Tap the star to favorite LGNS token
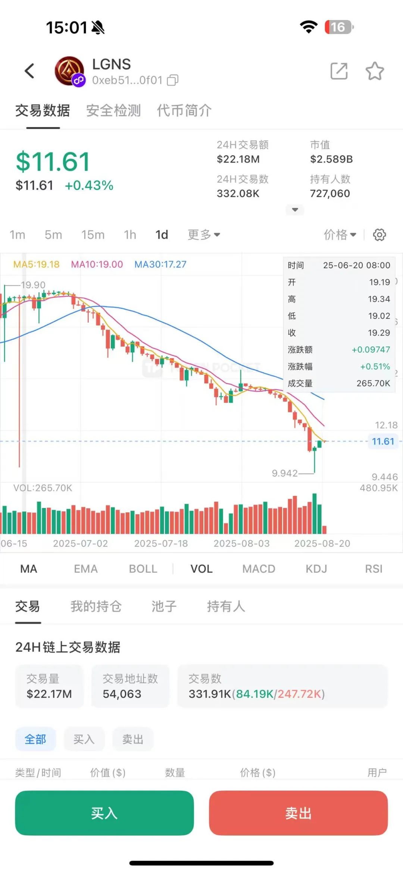403x873 pixels. pyautogui.click(x=375, y=71)
